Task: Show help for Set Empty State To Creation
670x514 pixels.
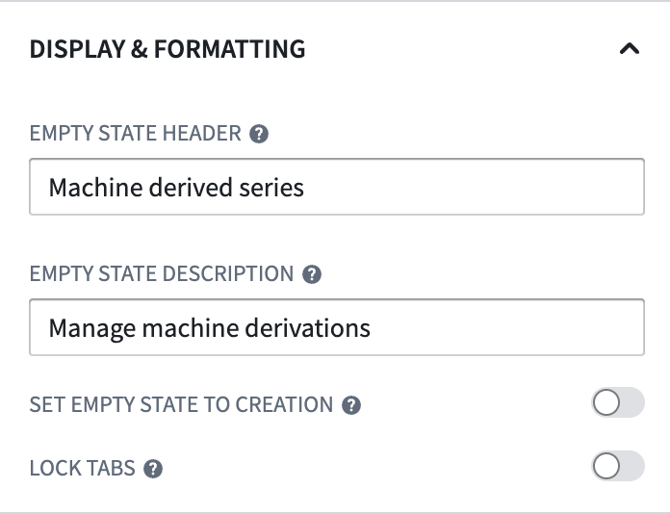Action: coord(351,405)
